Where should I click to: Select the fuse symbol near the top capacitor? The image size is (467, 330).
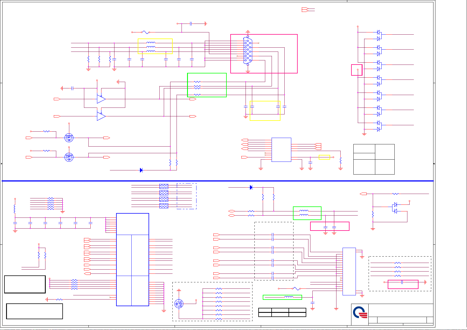pos(146,32)
